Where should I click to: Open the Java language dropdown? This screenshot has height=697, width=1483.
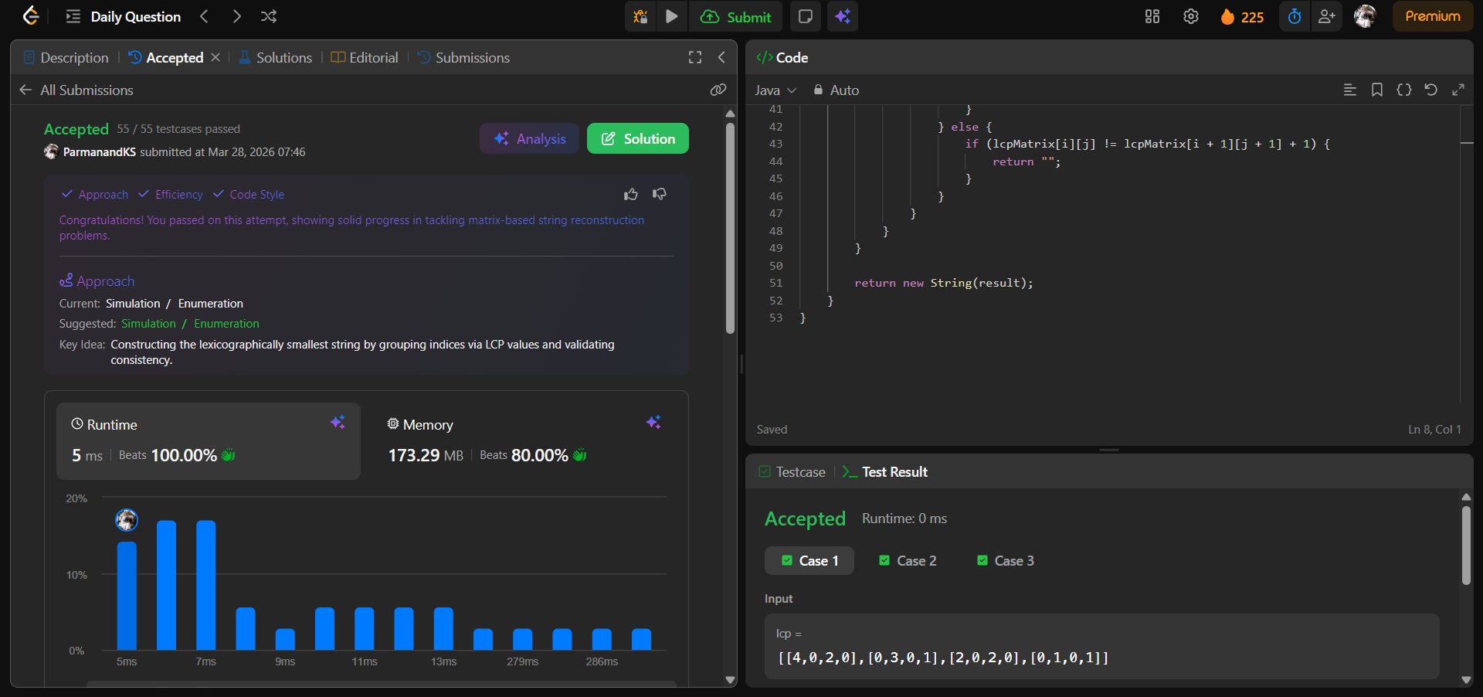[775, 90]
